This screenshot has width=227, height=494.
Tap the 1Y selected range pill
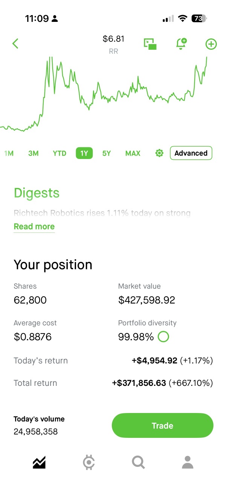click(x=84, y=153)
